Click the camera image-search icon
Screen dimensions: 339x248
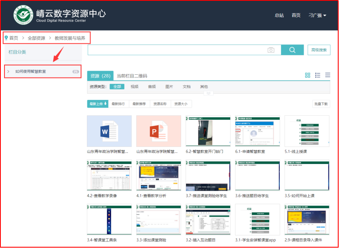click(x=271, y=50)
